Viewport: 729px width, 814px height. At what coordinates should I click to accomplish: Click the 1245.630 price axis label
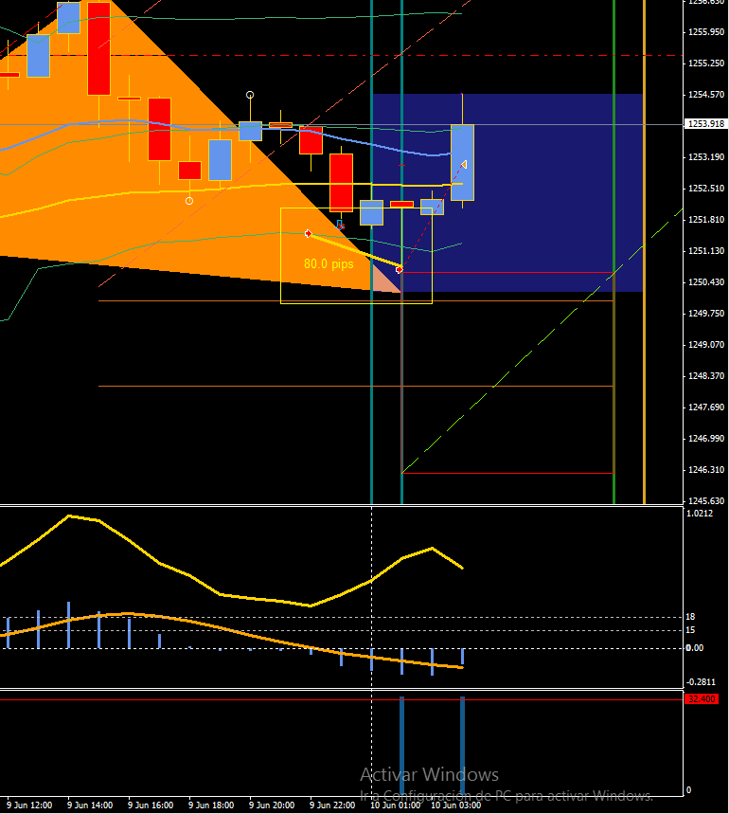(x=706, y=501)
